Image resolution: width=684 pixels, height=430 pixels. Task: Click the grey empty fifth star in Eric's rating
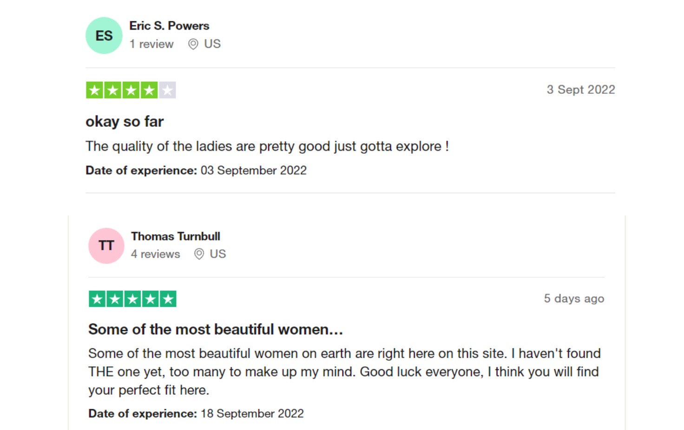(167, 90)
